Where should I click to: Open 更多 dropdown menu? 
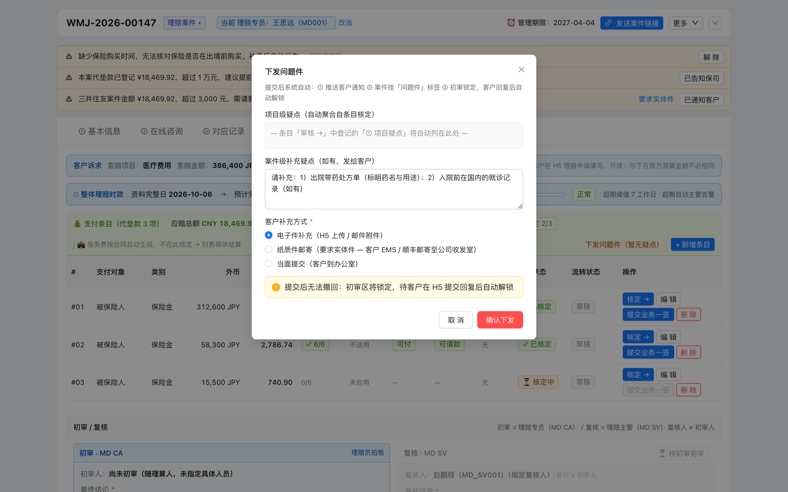coord(685,23)
